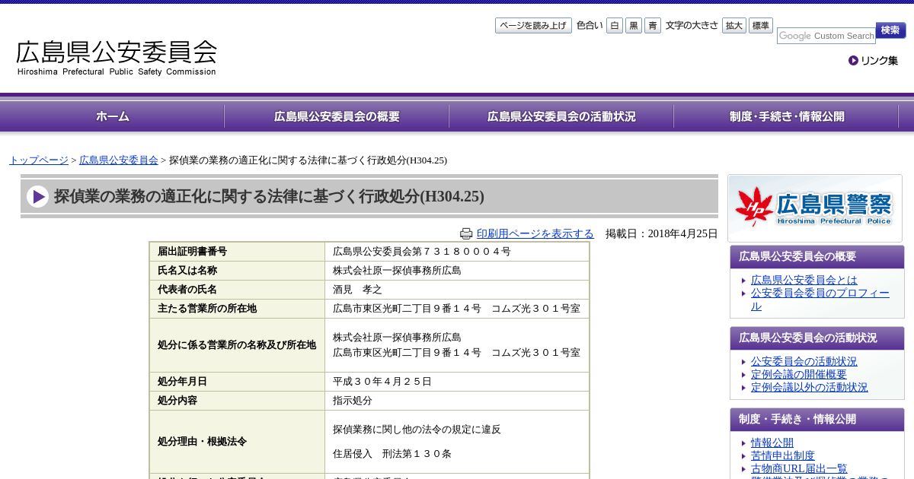Select the 青 color scheme button

653,25
